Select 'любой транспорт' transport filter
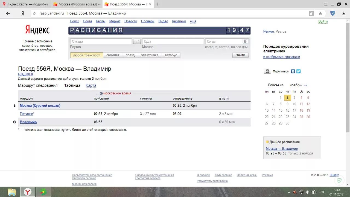The height and width of the screenshot is (197, 350). click(87, 55)
